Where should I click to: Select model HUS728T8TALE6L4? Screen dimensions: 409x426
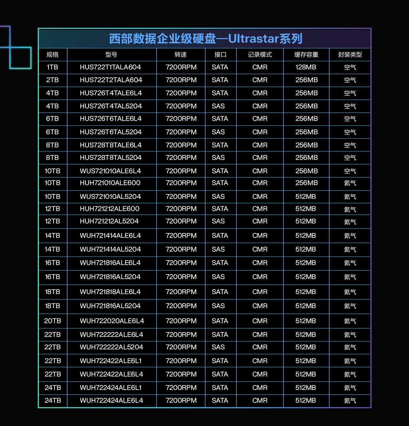tap(111, 145)
